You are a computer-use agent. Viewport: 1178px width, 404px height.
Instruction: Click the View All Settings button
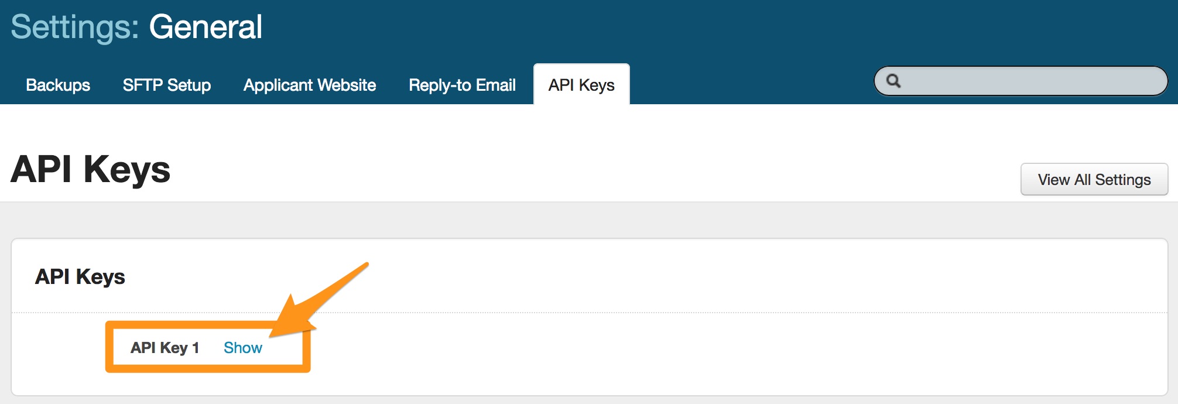(1094, 180)
